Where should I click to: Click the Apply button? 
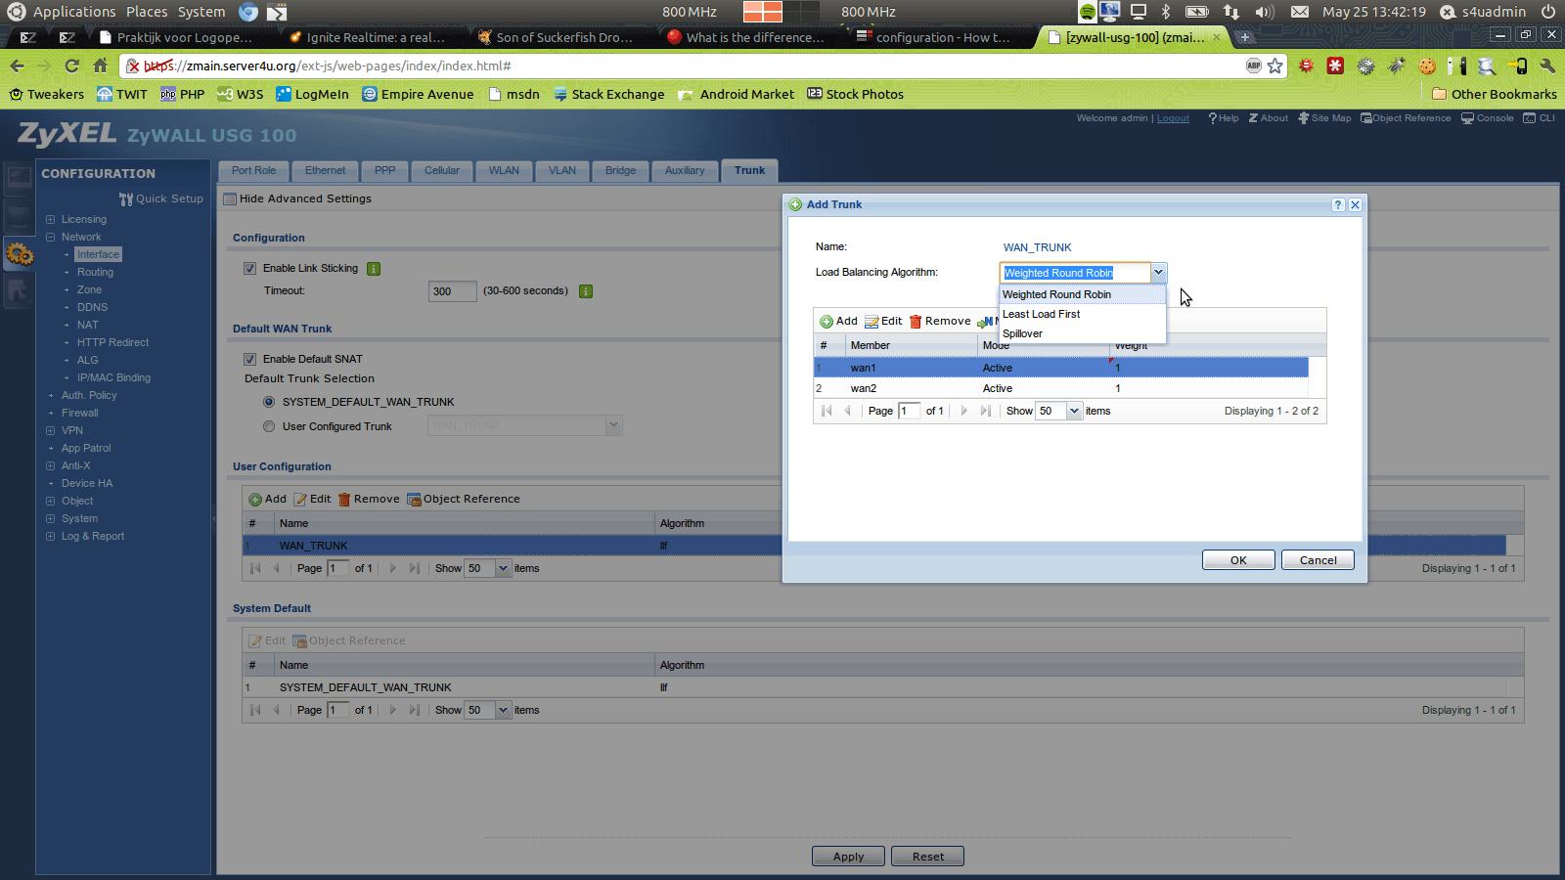[848, 857]
